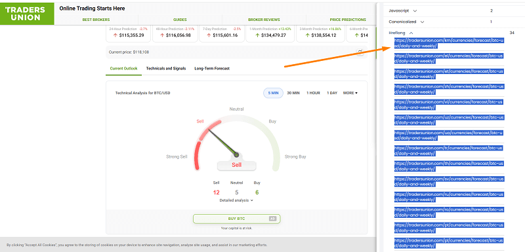
Task: Open the MORE timeframe dropdown
Action: [x=350, y=93]
